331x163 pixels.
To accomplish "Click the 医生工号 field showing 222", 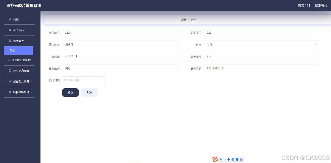I will (x=261, y=33).
